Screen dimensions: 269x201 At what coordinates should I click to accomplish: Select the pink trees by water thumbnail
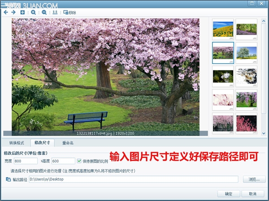(223, 123)
